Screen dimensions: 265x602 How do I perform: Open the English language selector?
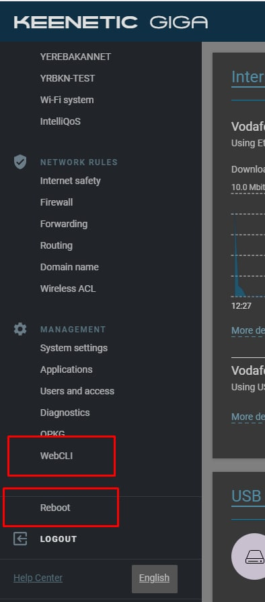154,578
